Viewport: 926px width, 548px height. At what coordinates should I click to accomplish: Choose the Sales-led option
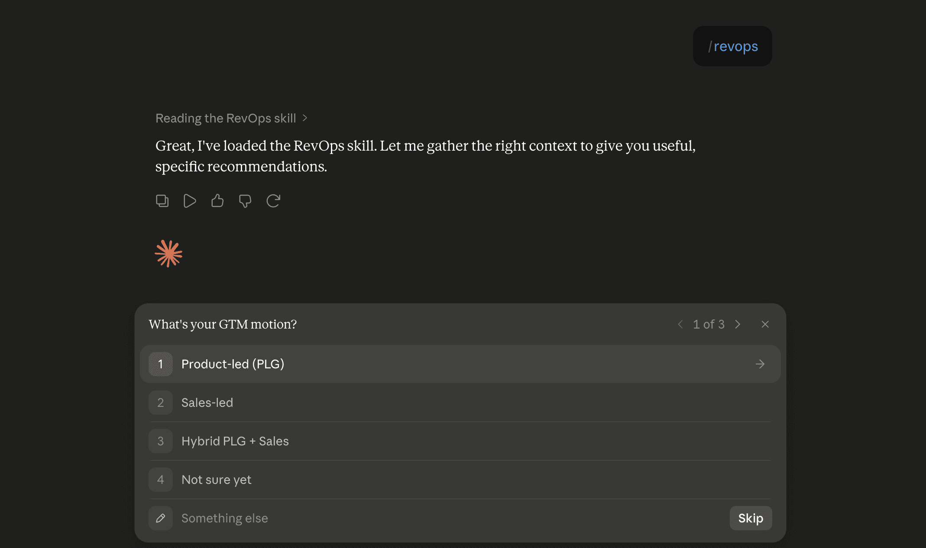[460, 403]
